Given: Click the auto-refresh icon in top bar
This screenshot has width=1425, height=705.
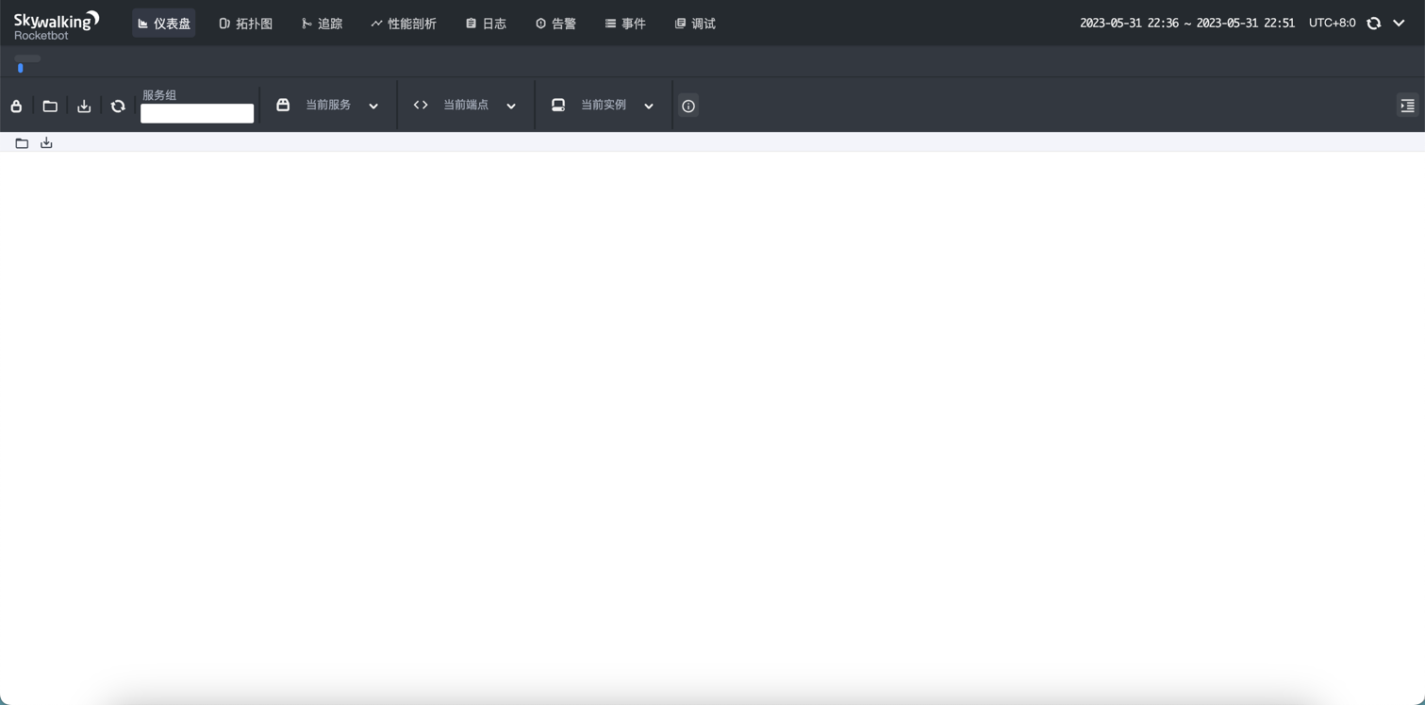Looking at the screenshot, I should click(1374, 24).
